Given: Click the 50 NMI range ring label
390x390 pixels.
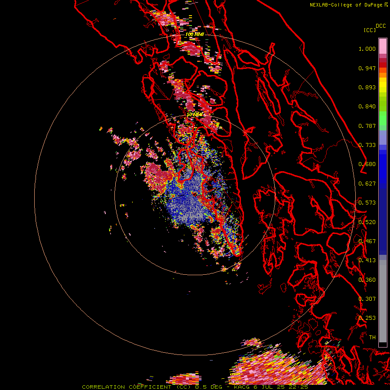Looking at the screenshot, I should 195,114.
